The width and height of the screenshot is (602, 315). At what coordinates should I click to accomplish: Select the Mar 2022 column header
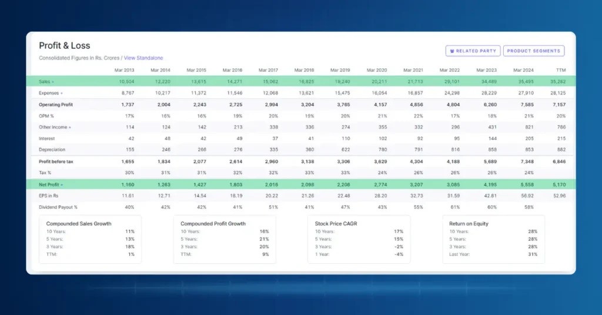450,70
